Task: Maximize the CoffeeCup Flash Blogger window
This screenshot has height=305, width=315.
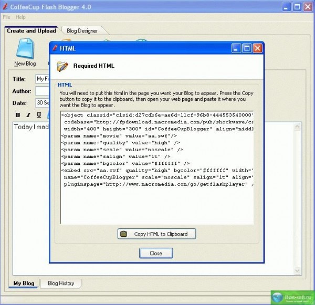Action: [x=297, y=7]
